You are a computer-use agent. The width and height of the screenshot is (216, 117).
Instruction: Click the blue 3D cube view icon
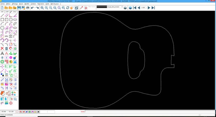pos(130,8)
